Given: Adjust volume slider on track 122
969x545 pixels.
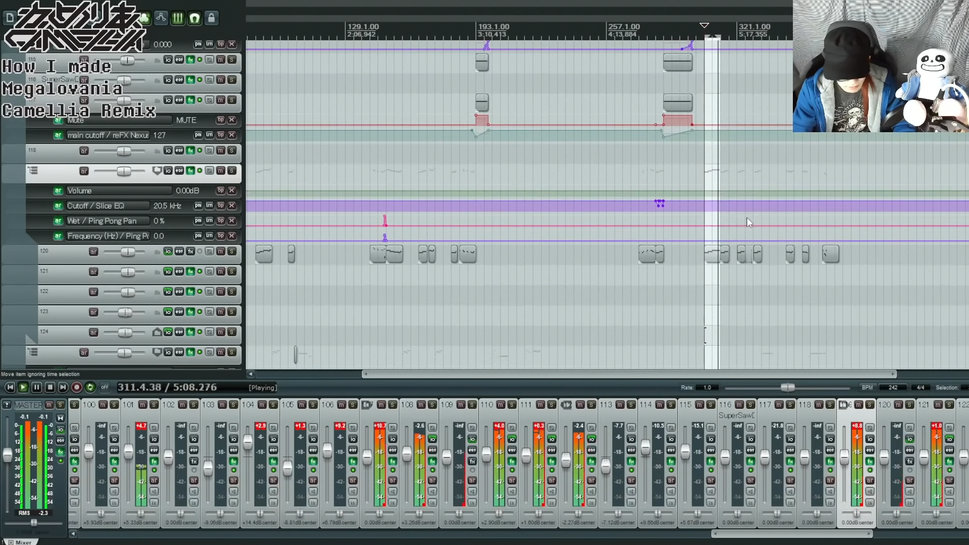Looking at the screenshot, I should point(128,292).
